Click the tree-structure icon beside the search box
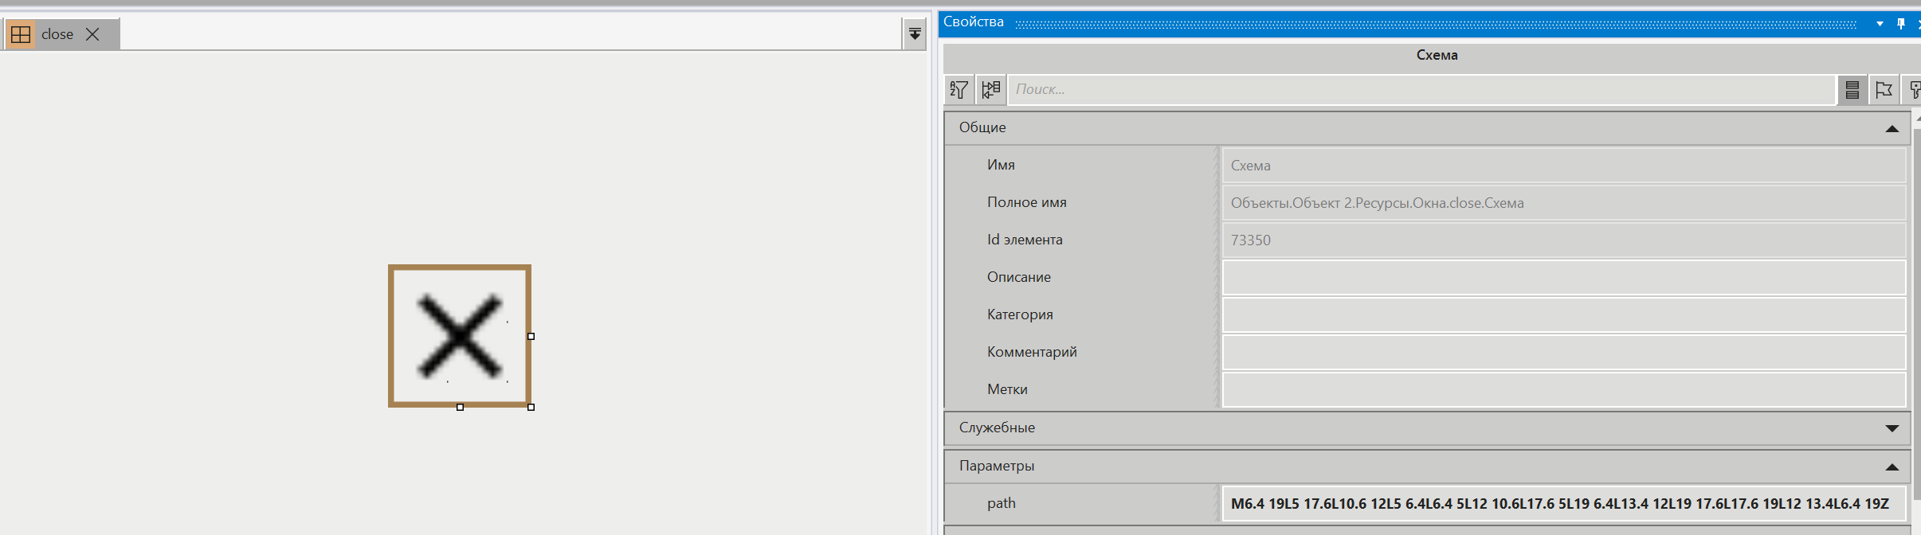The image size is (1921, 535). pyautogui.click(x=990, y=90)
